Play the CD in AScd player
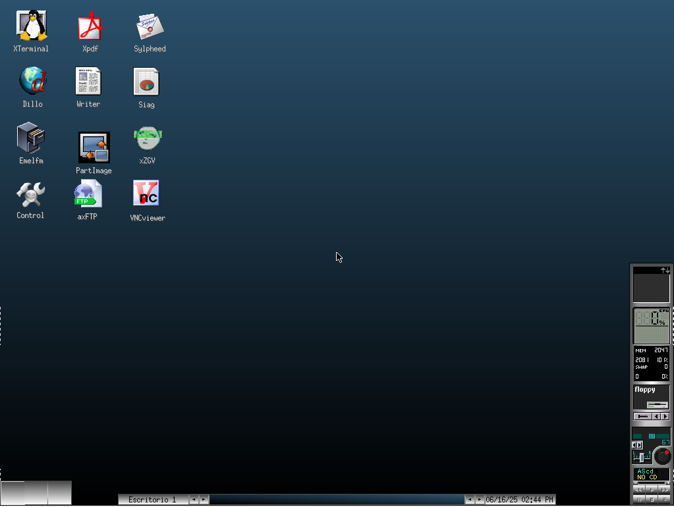This screenshot has width=674, height=507. (x=652, y=490)
